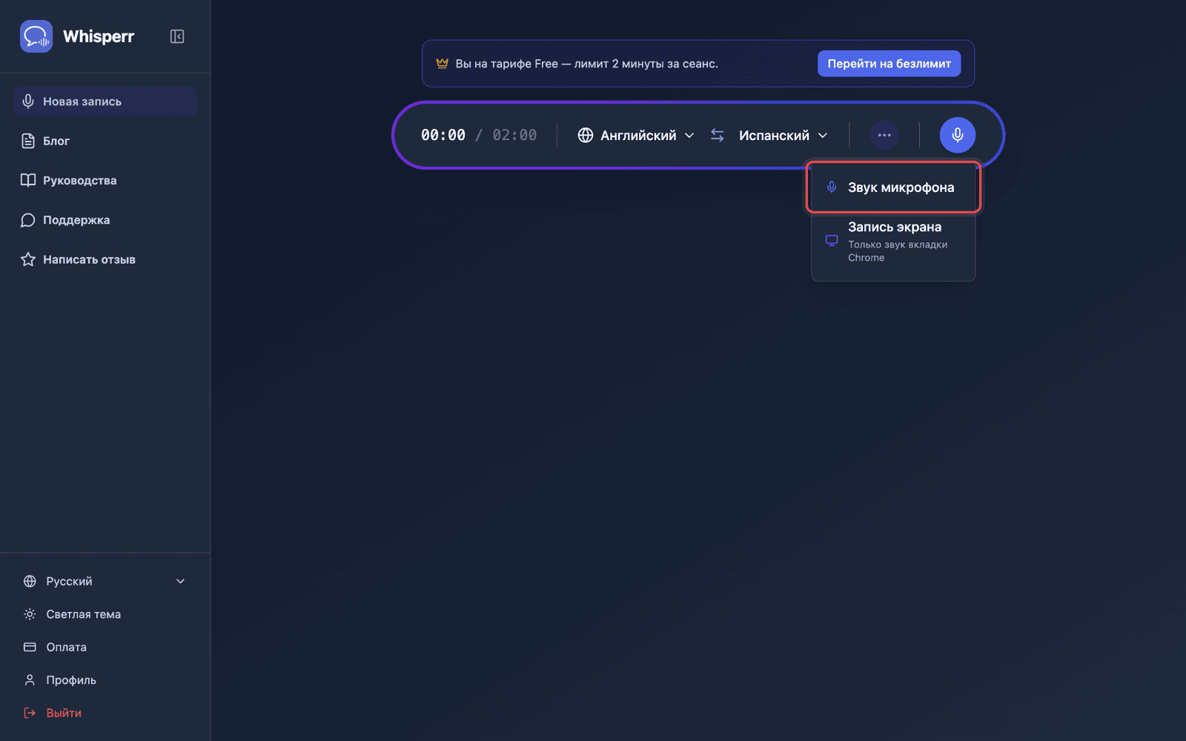Click the 00:00 elapsed timer text
Image resolution: width=1186 pixels, height=741 pixels.
[443, 135]
